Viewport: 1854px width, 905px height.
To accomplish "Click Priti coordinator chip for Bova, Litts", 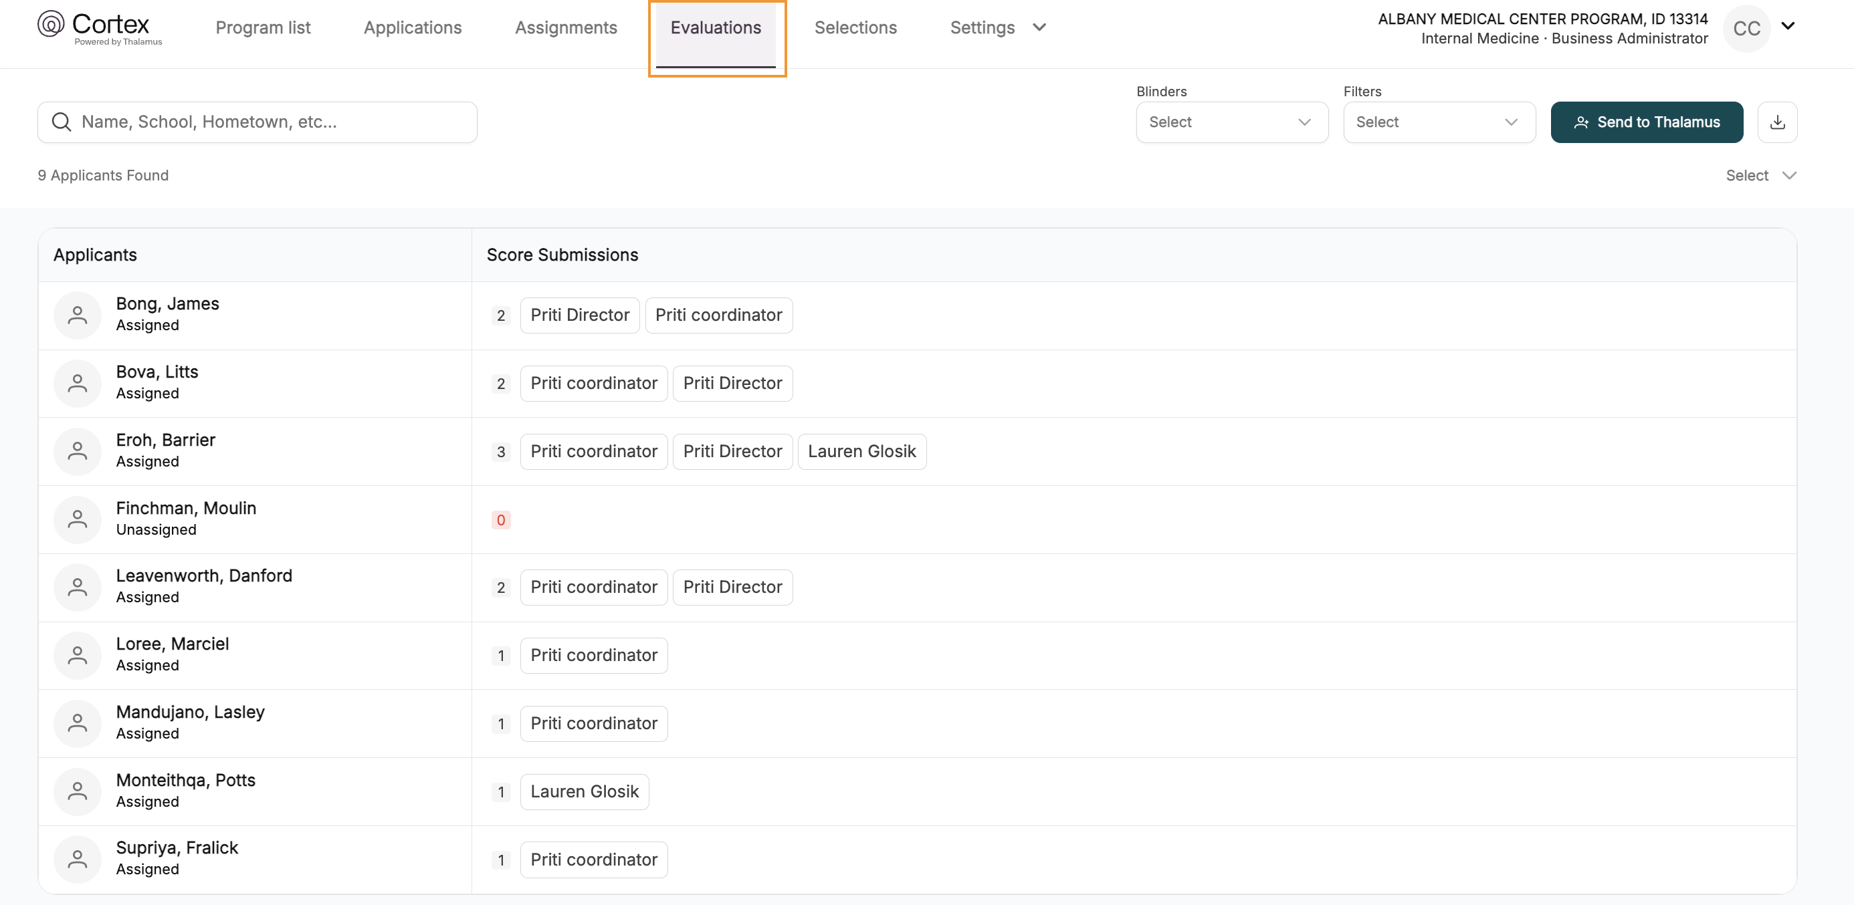I will 594,384.
